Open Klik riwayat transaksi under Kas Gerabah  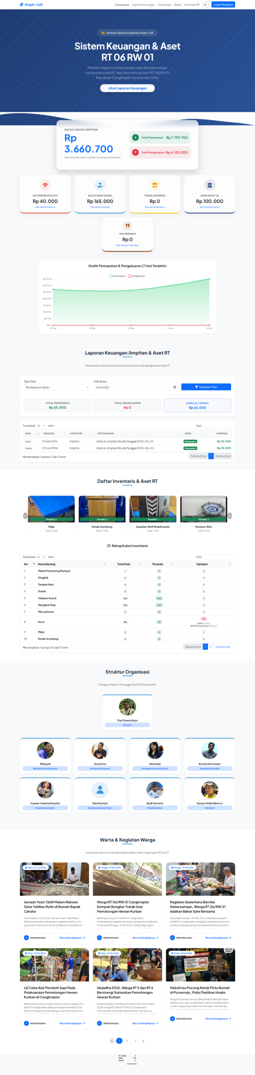click(127, 245)
